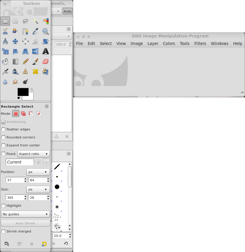Choose the Bucket Fill tool

pyautogui.click(x=5, y=62)
